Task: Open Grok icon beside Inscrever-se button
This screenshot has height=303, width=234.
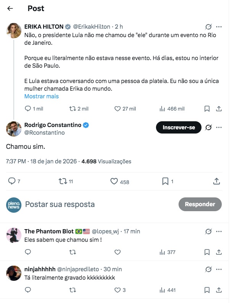Action: 209,127
